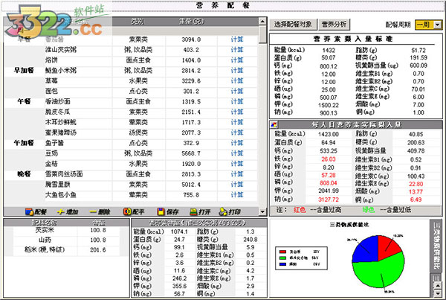Click the 配料名称 column header
This screenshot has width=446, height=300.
pyautogui.click(x=45, y=223)
